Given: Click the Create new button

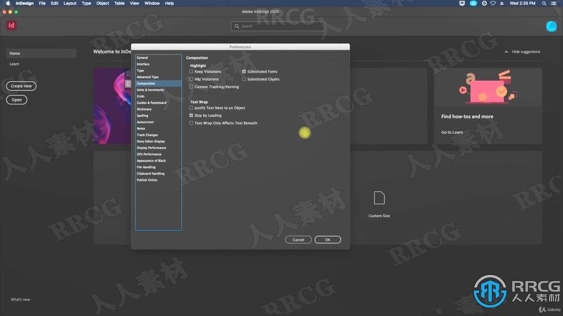Looking at the screenshot, I should 21,86.
